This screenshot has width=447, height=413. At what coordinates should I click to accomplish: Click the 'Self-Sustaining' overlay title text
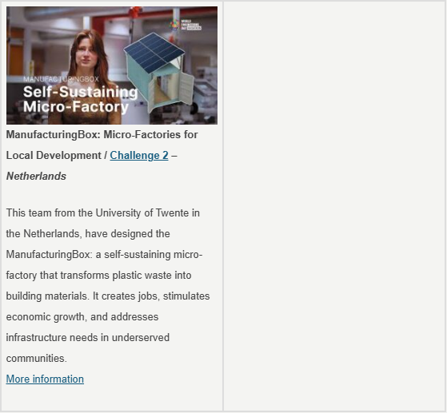(x=81, y=93)
